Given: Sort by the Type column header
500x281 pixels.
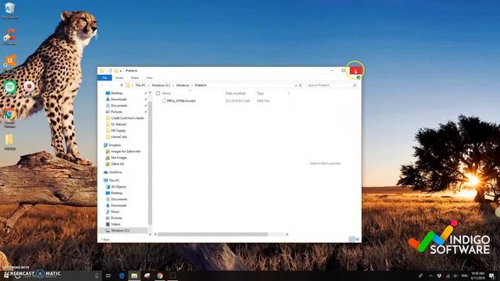Looking at the screenshot, I should pos(260,94).
